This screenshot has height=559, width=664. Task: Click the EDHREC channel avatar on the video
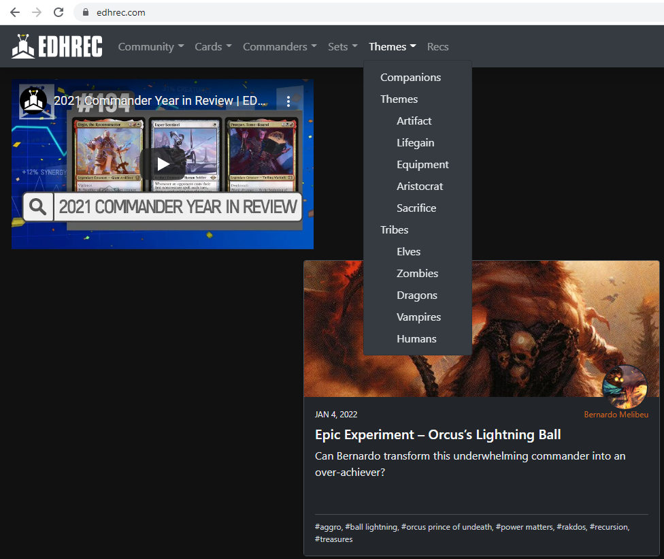33,101
